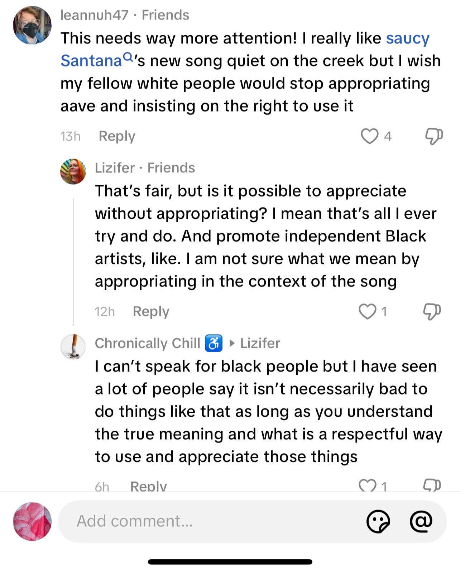460x573 pixels.
Task: Tap the search magnifier beside Santana
Action: tap(128, 57)
